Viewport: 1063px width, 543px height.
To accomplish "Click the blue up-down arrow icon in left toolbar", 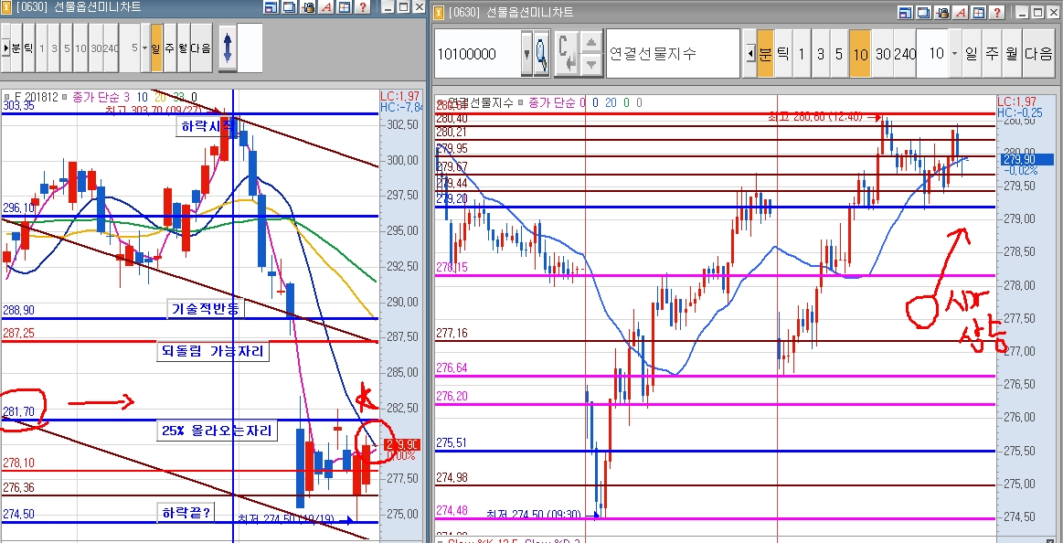I will coord(227,48).
